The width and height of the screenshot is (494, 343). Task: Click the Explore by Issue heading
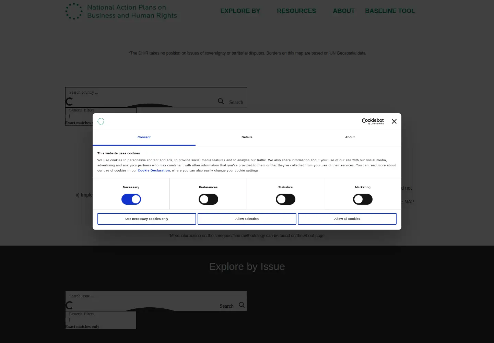(x=247, y=267)
